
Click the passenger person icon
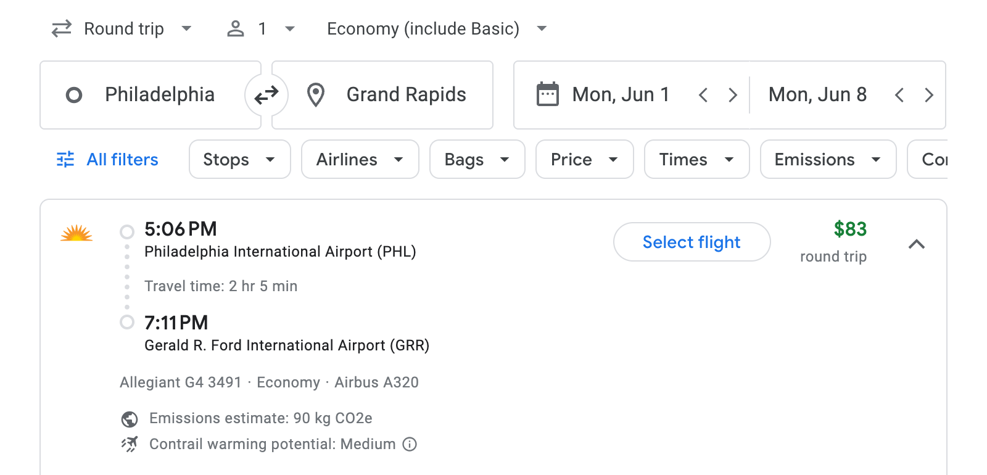[235, 28]
